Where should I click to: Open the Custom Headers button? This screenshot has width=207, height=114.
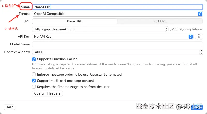[47, 93]
